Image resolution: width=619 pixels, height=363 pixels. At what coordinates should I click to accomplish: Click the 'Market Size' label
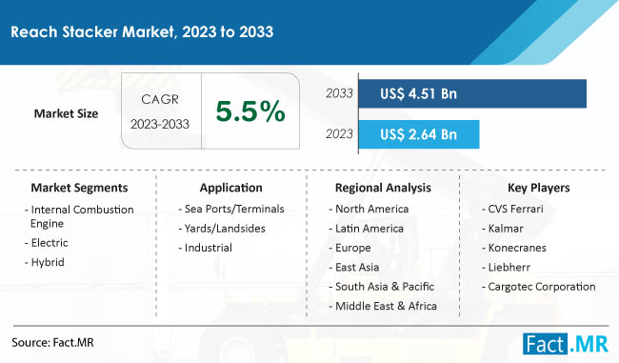pos(66,113)
